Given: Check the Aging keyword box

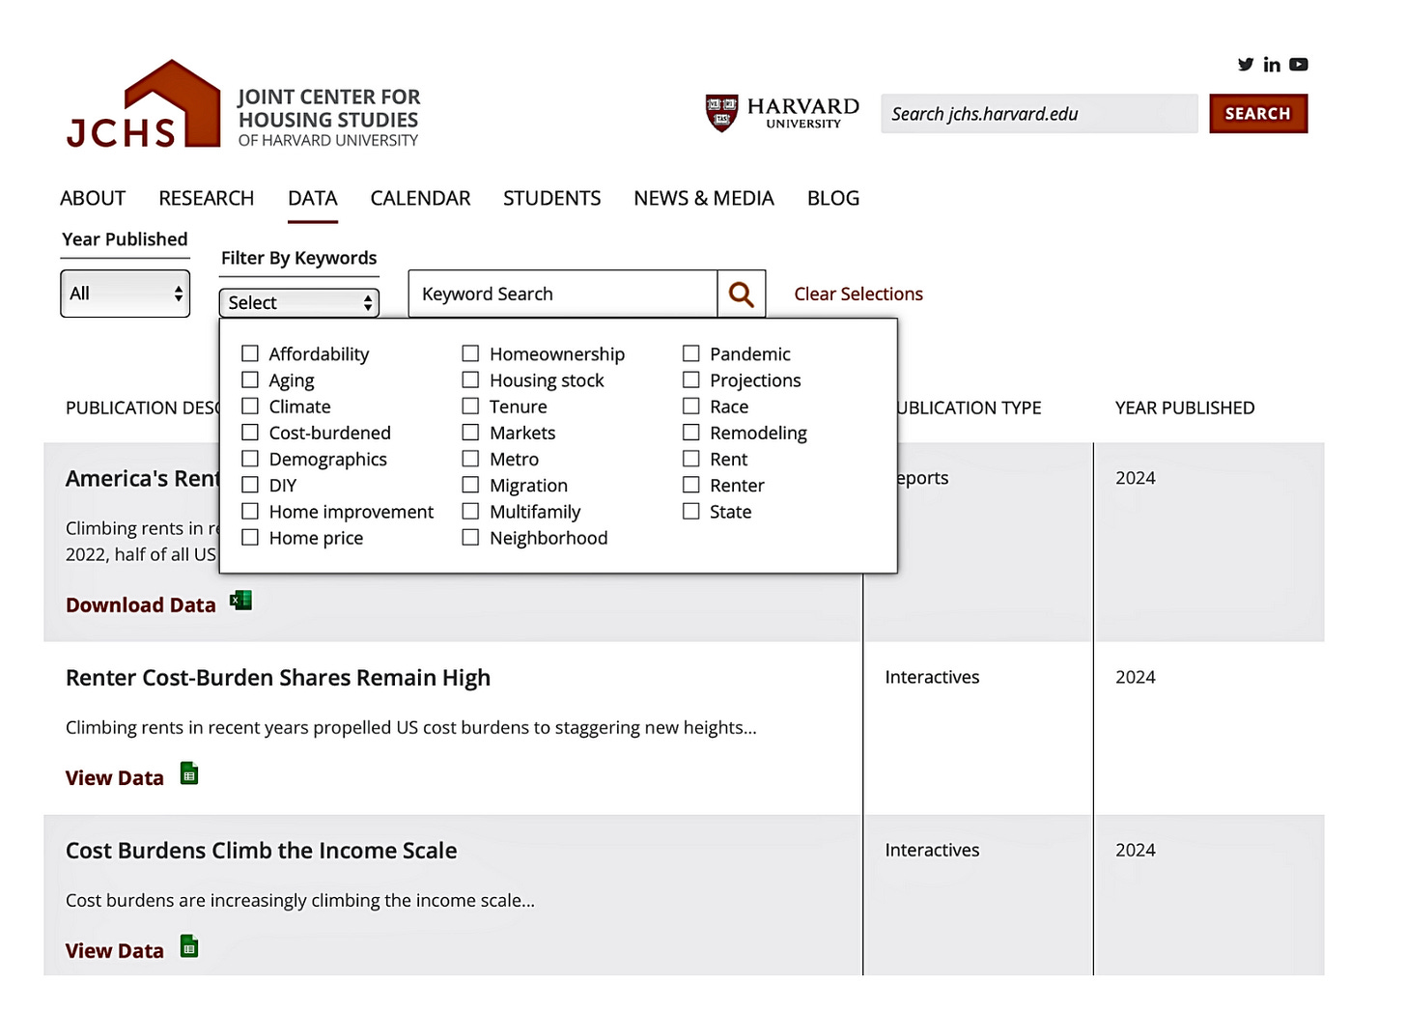Looking at the screenshot, I should [x=250, y=379].
